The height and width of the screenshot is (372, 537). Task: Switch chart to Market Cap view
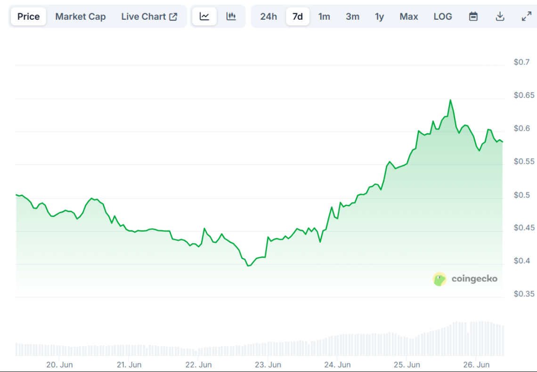point(80,16)
